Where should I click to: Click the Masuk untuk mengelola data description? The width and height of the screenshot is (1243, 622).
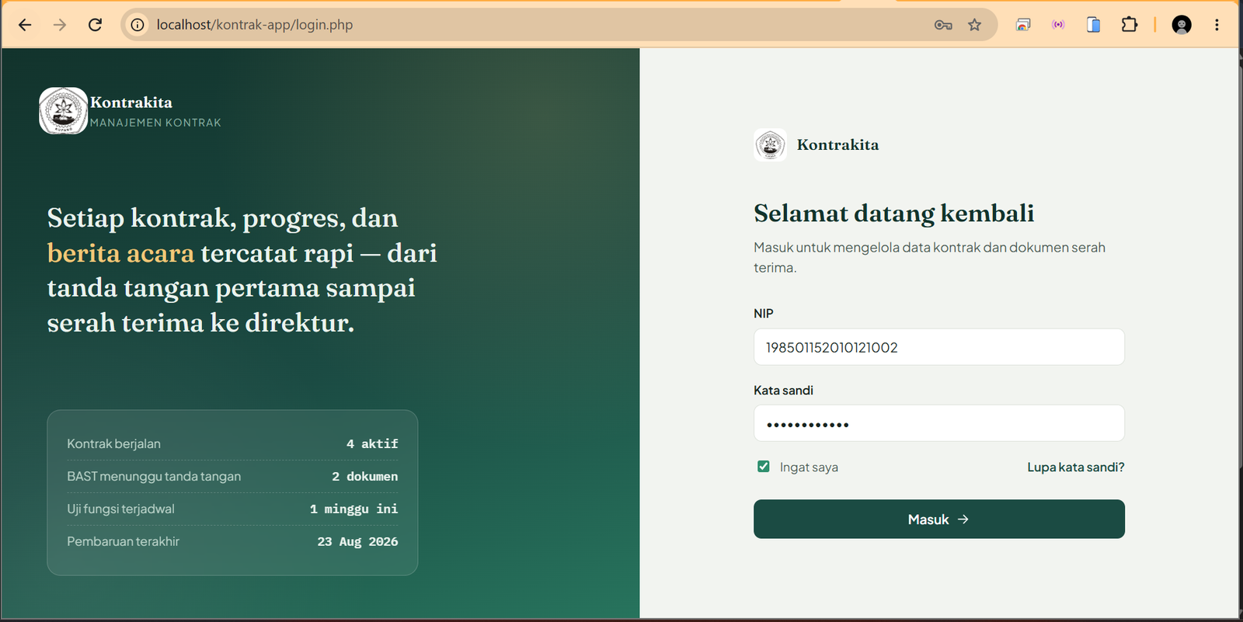click(929, 257)
